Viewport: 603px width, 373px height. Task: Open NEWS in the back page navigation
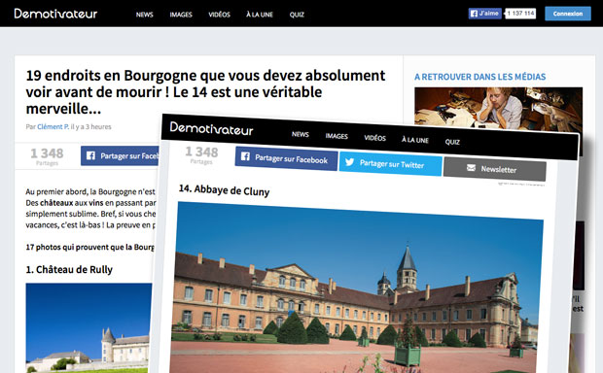click(x=145, y=15)
